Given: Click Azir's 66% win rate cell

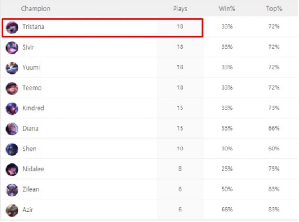Looking at the screenshot, I should 227,210.
